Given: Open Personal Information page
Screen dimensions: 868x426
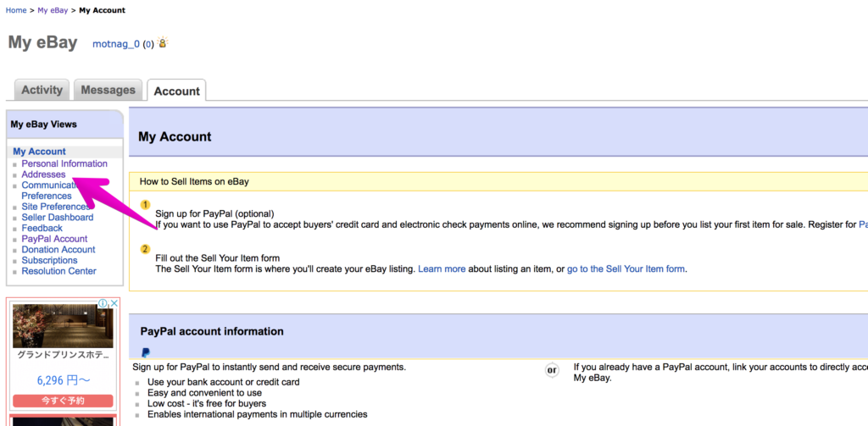Looking at the screenshot, I should tap(64, 163).
